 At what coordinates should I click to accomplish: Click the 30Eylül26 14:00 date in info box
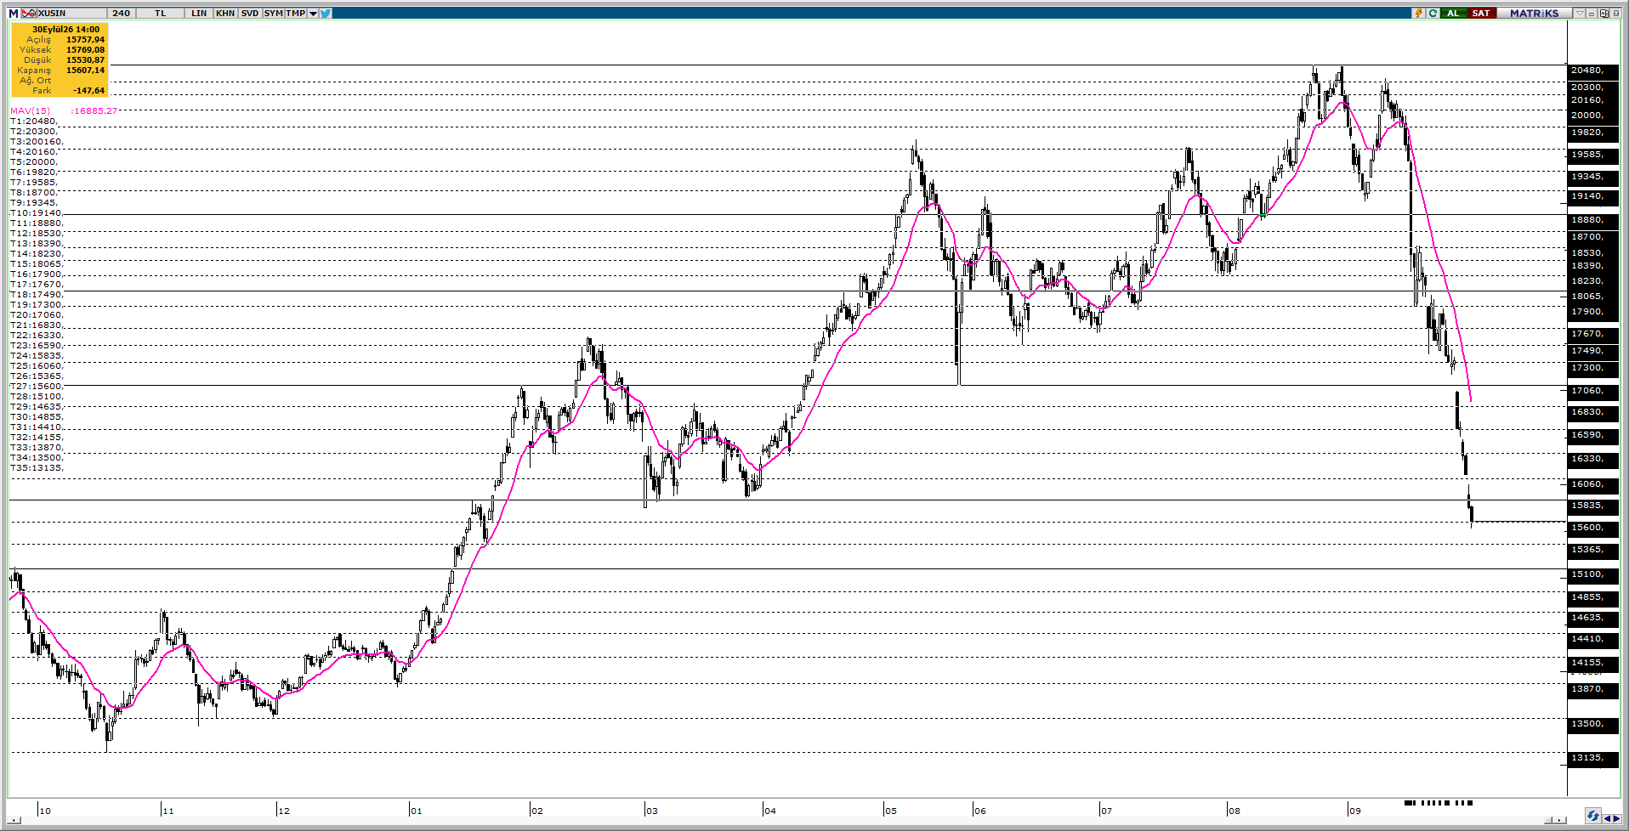click(x=65, y=30)
